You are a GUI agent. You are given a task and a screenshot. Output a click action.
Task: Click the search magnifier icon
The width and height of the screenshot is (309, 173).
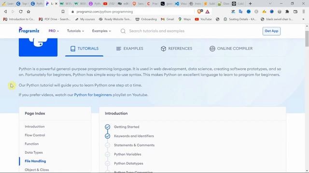point(123,31)
